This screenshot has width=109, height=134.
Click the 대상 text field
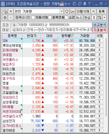[51, 30]
